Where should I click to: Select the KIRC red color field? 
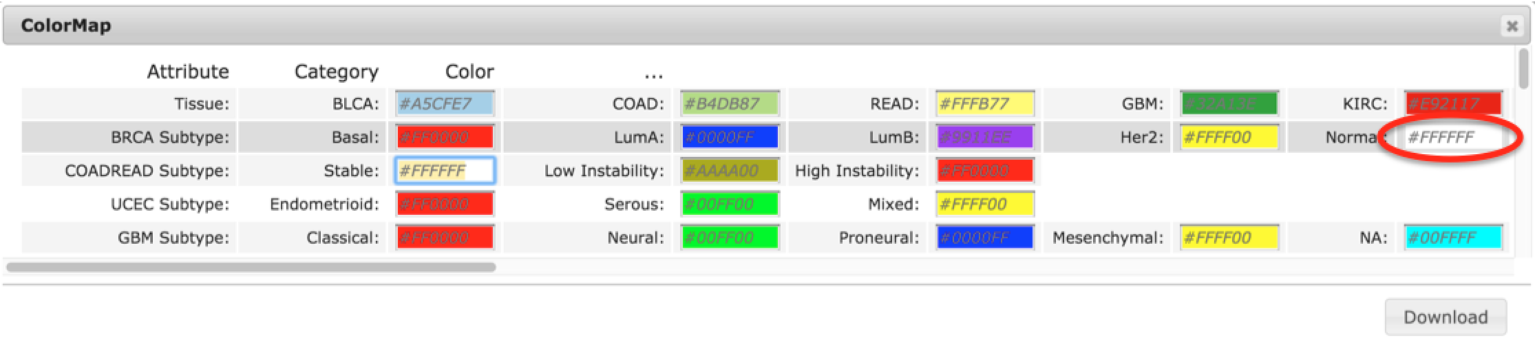point(1452,104)
